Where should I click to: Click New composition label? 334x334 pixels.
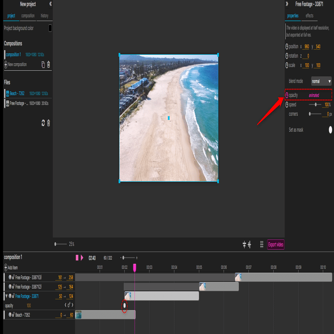coord(17,64)
